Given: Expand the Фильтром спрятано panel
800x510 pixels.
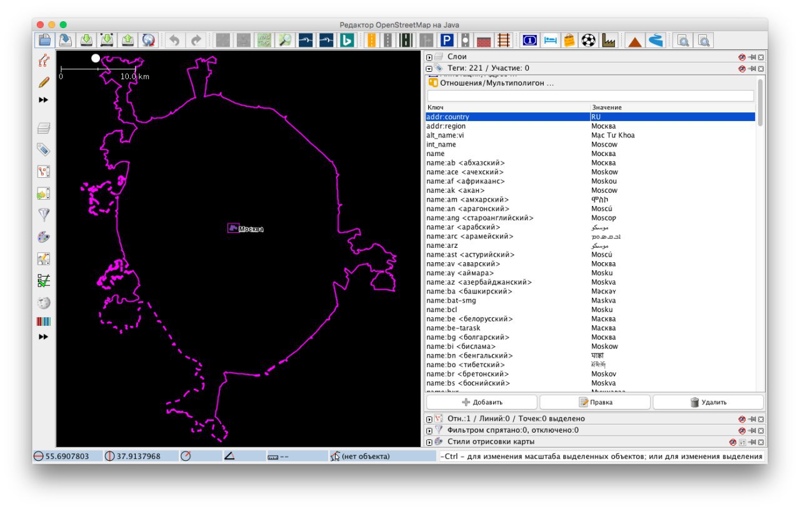Looking at the screenshot, I should [429, 431].
